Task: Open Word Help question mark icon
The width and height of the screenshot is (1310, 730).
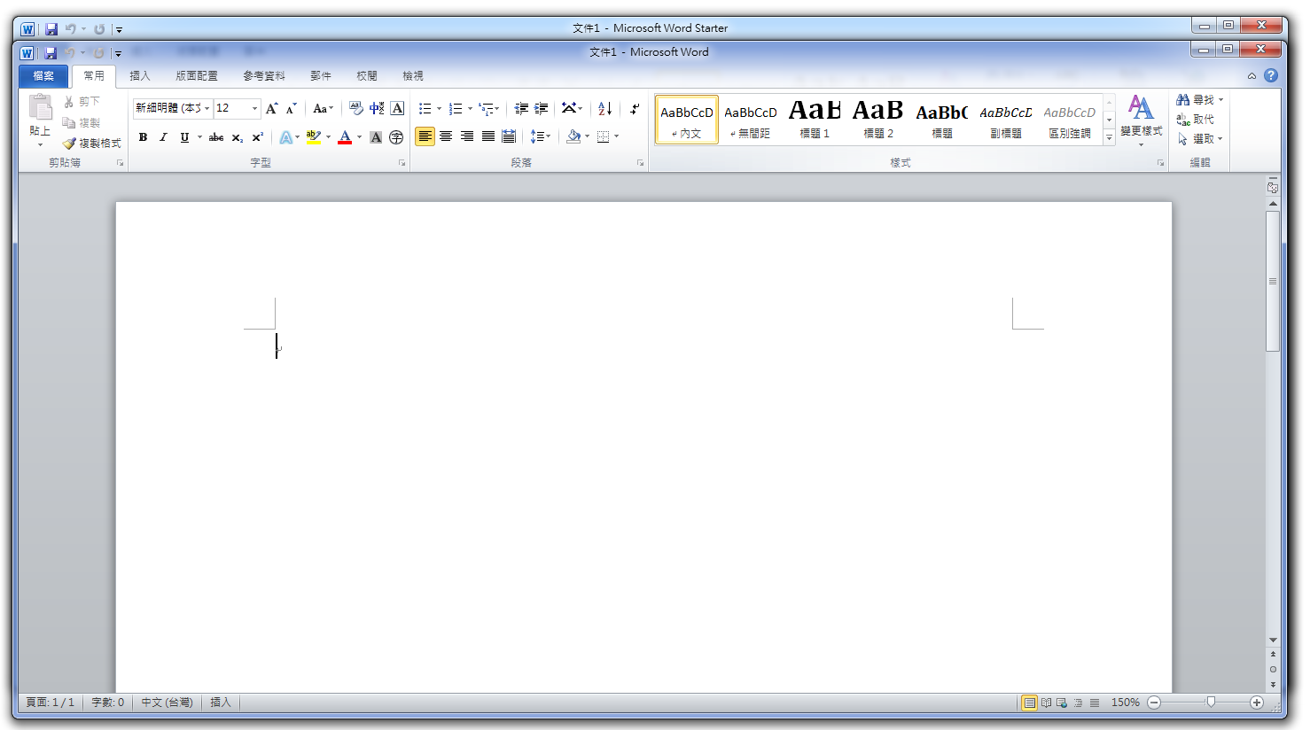Action: (x=1271, y=75)
